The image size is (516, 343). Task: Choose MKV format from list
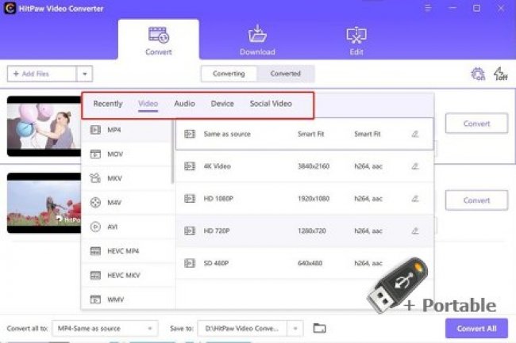pos(114,177)
